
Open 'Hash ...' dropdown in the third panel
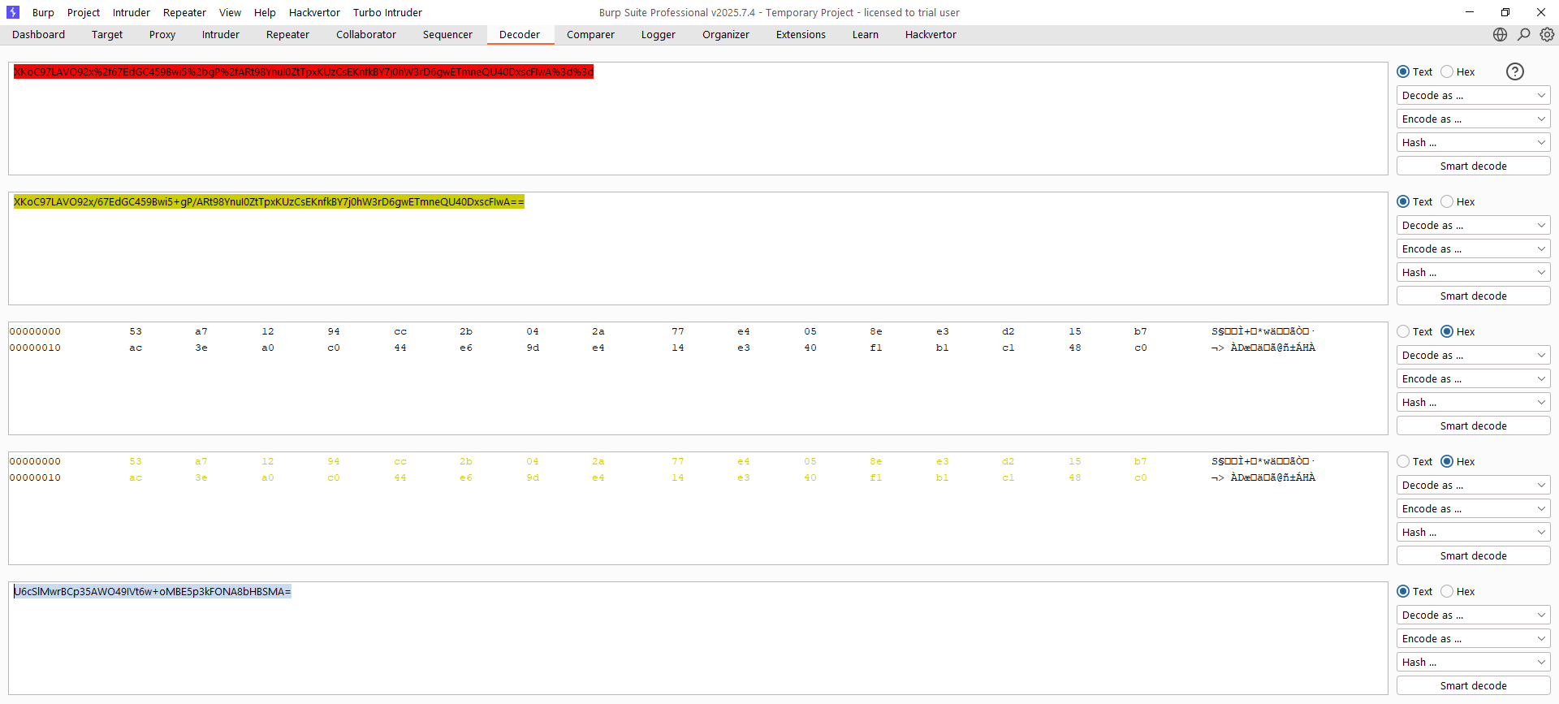1473,402
